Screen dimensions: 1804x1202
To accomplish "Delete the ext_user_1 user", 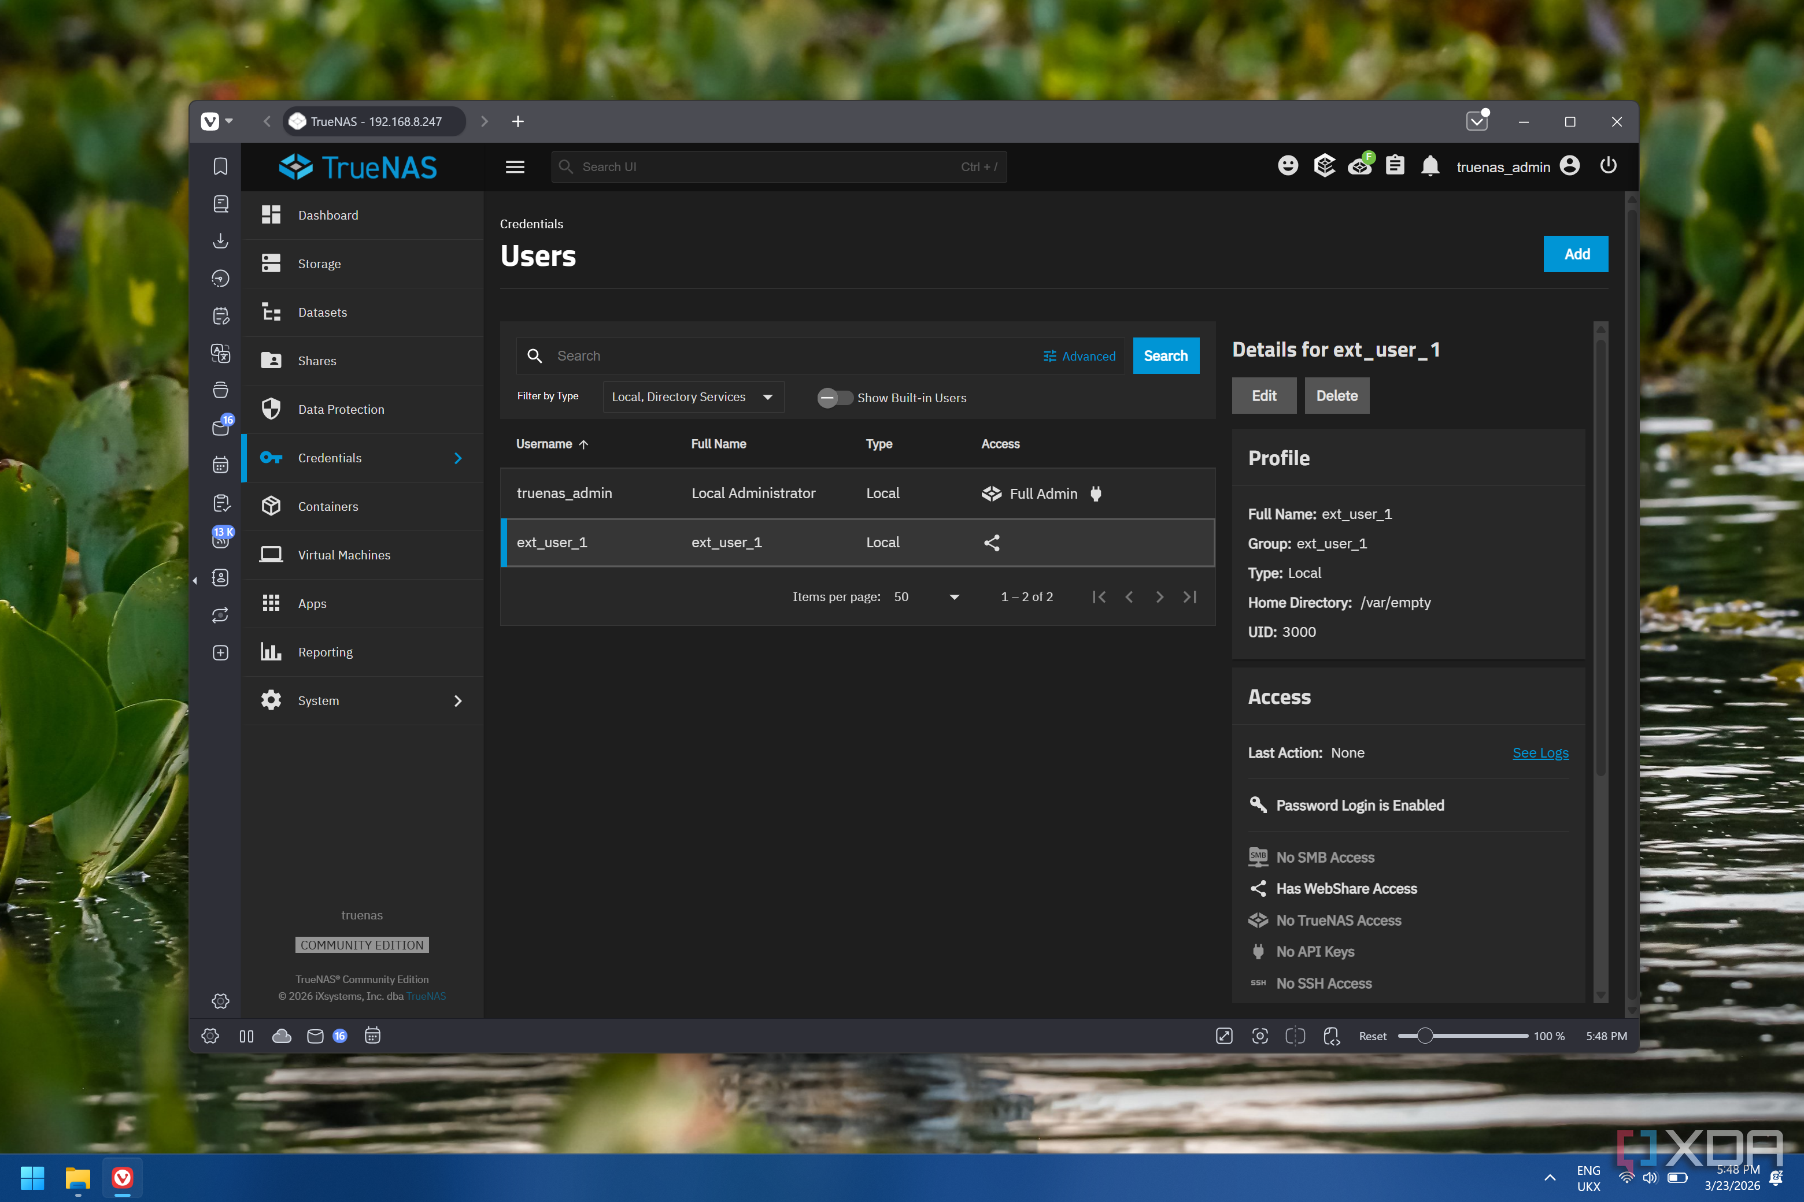I will click(1336, 395).
